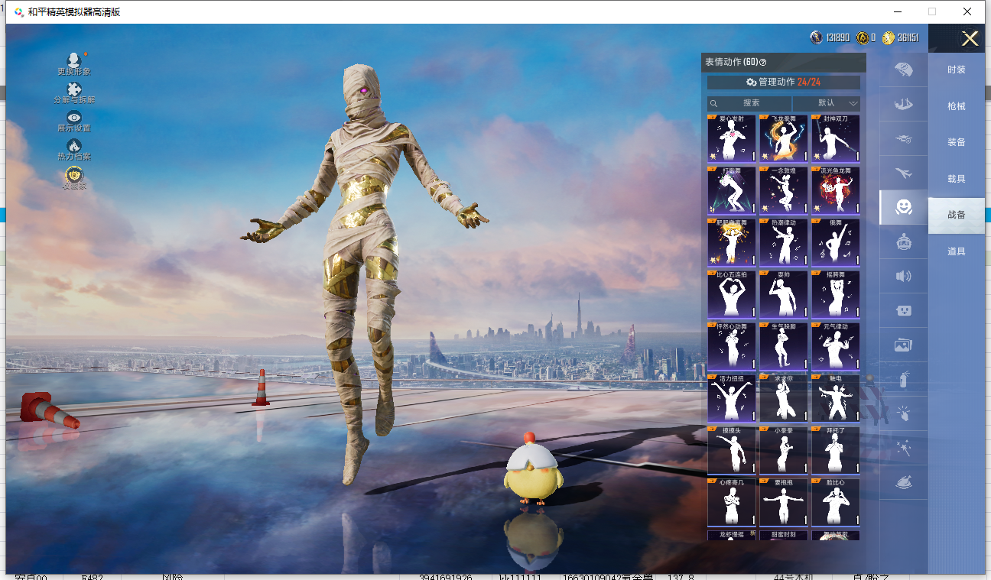Click the 收藏家 collector badge icon
The image size is (991, 580).
pyautogui.click(x=74, y=175)
